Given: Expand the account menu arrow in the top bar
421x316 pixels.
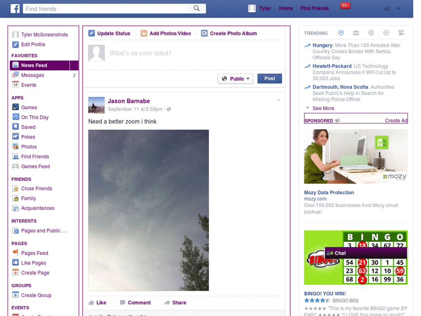Looking at the screenshot, I should click(x=399, y=9).
